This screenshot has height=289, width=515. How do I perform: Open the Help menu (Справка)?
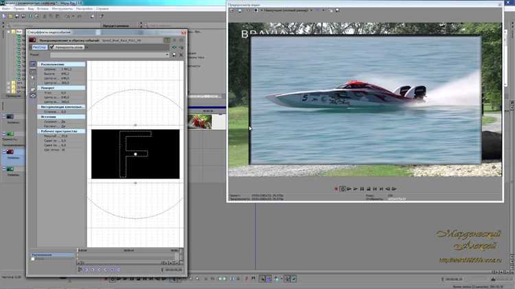(101, 9)
